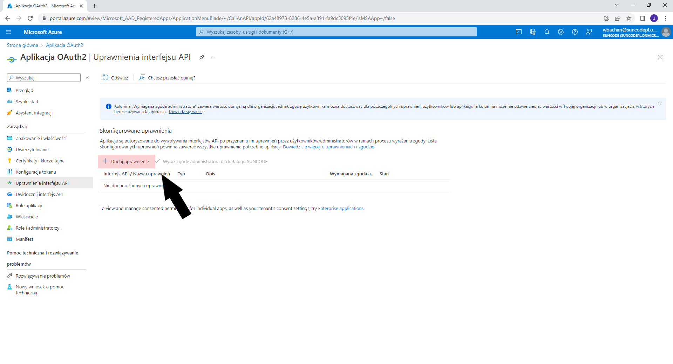The image size is (673, 364).
Task: Reload the page with browser refresh button
Action: (x=30, y=18)
